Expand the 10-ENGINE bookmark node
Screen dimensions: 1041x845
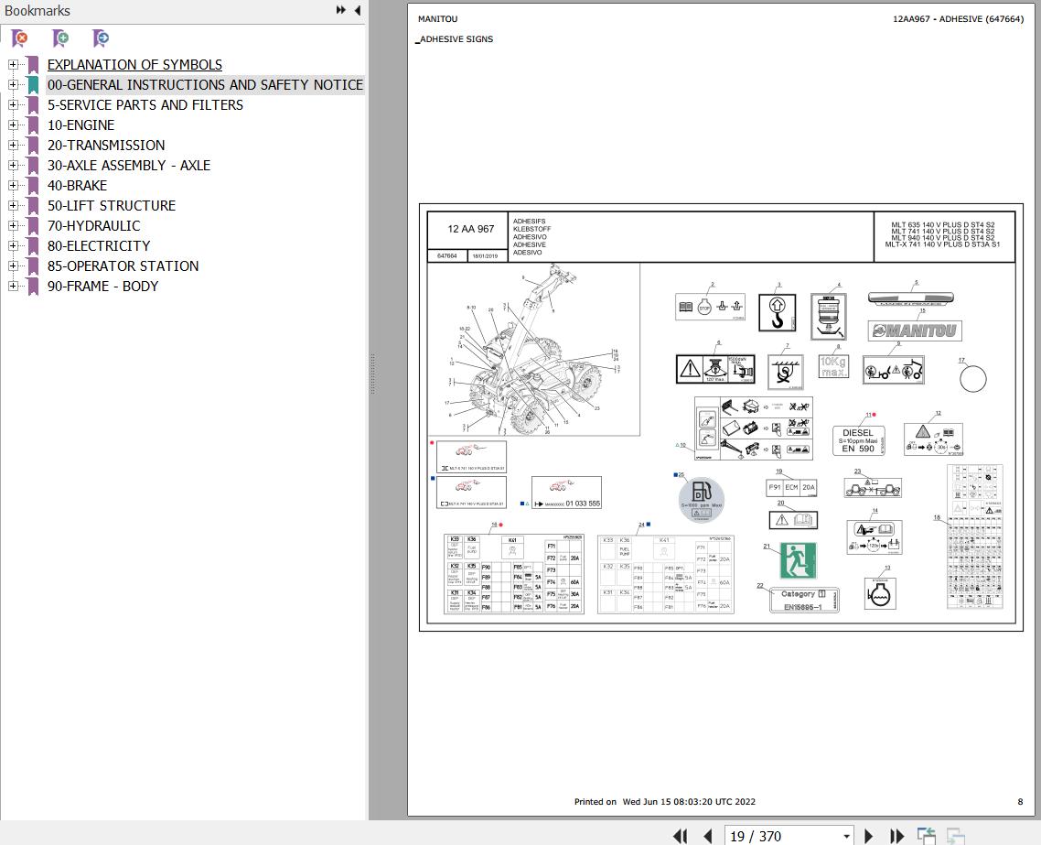(13, 125)
